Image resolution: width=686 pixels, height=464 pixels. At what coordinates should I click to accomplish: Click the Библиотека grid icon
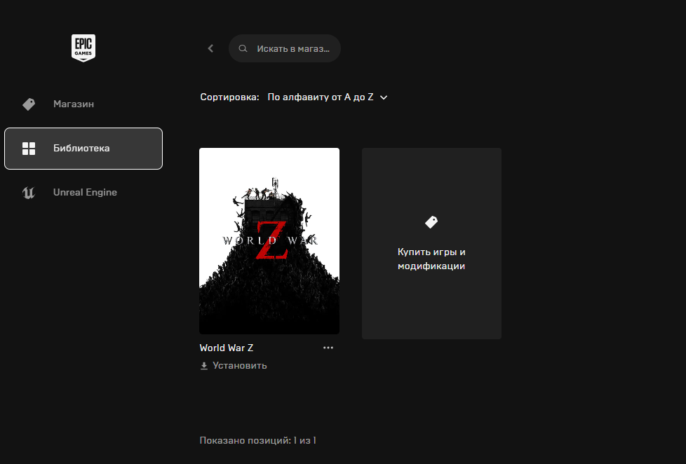(x=29, y=149)
